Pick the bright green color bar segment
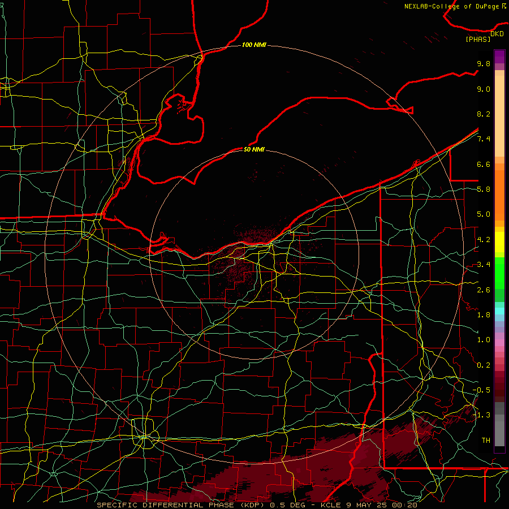509x509 pixels. [x=499, y=273]
